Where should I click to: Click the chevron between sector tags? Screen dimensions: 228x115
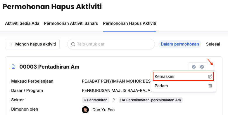click(x=114, y=100)
